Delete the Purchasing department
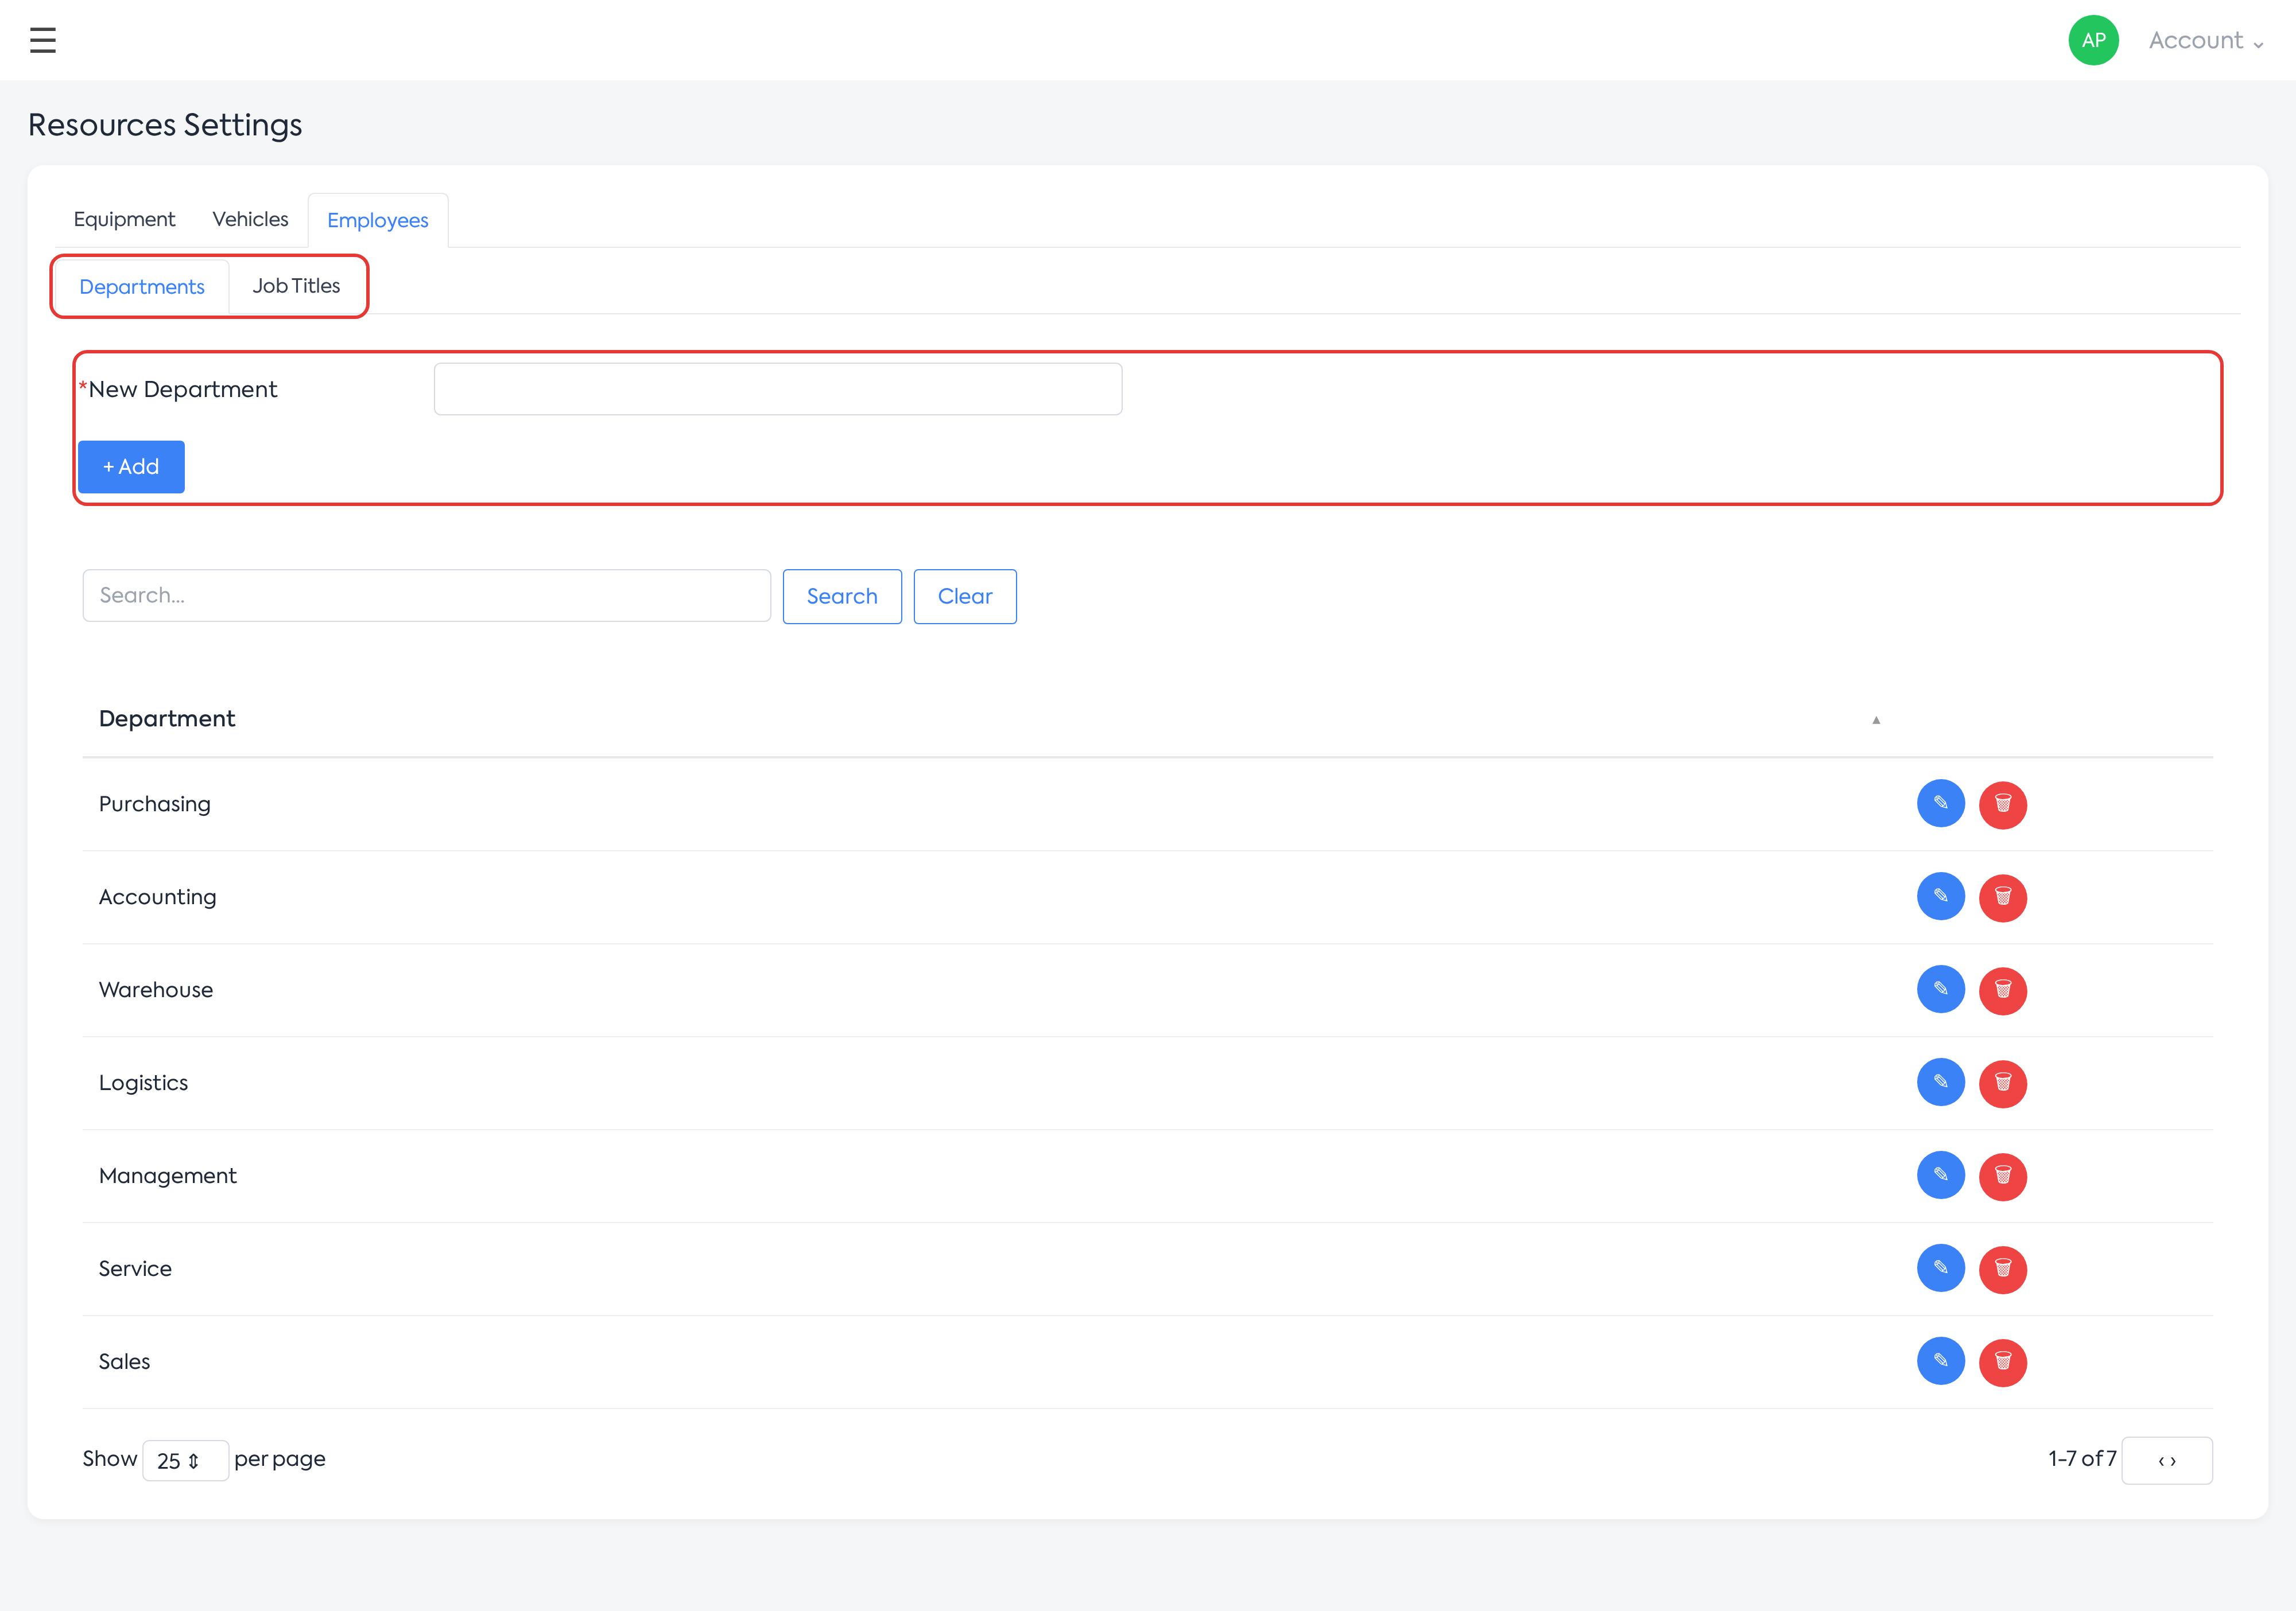 point(2003,804)
